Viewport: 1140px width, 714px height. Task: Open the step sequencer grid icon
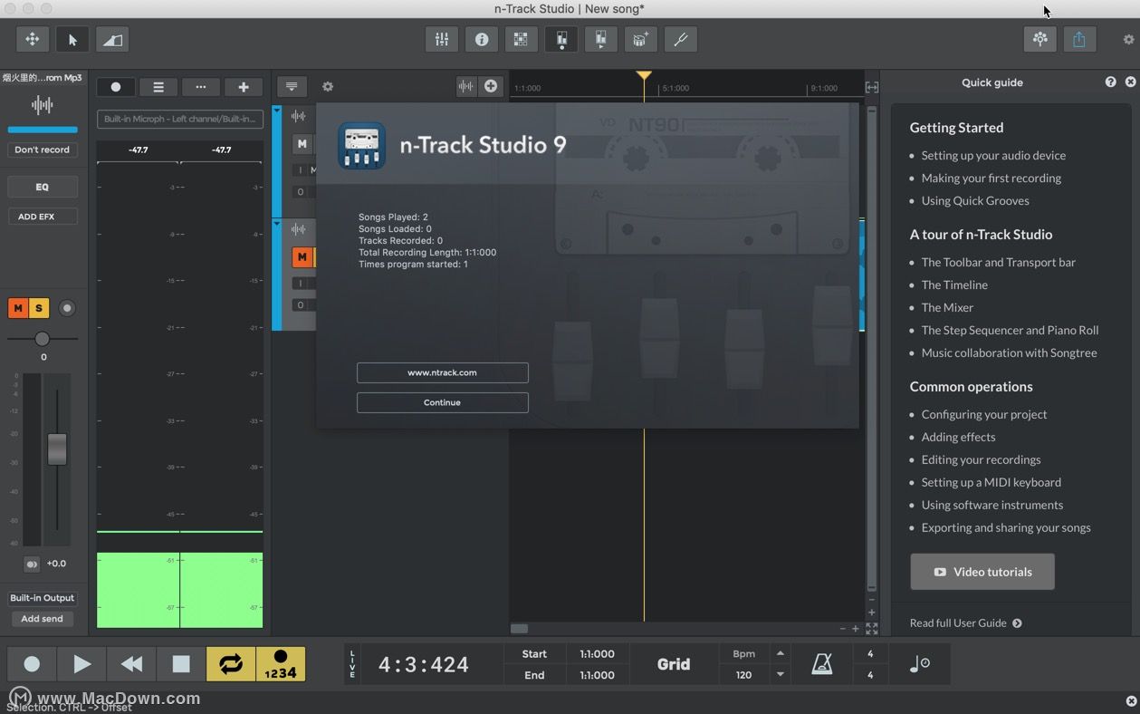521,39
